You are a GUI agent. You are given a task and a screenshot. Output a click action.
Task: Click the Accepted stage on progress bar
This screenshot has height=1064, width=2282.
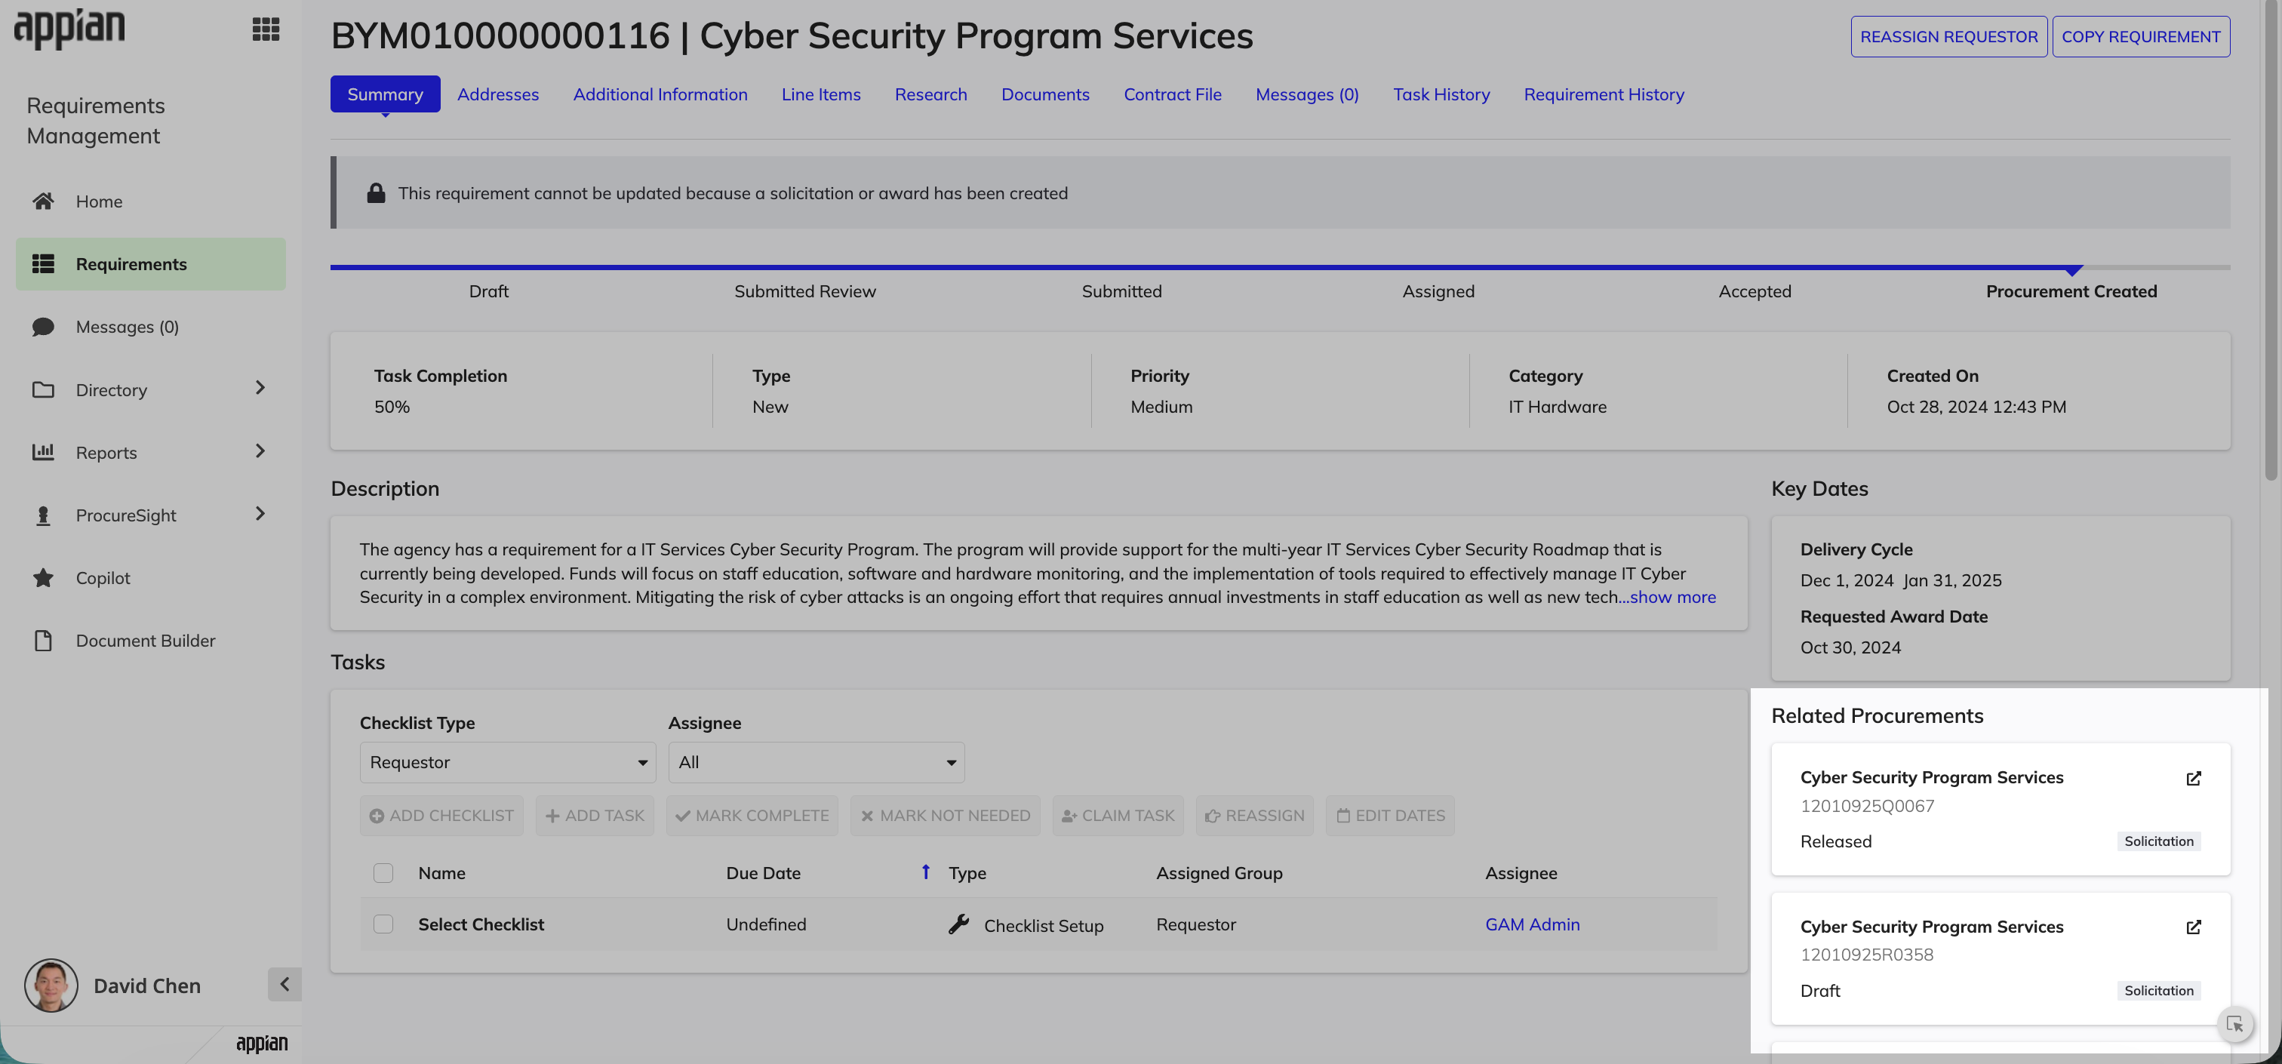(x=1754, y=291)
